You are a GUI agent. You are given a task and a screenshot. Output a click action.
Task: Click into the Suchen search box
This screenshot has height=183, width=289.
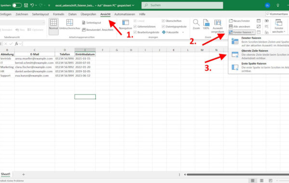(x=182, y=5)
